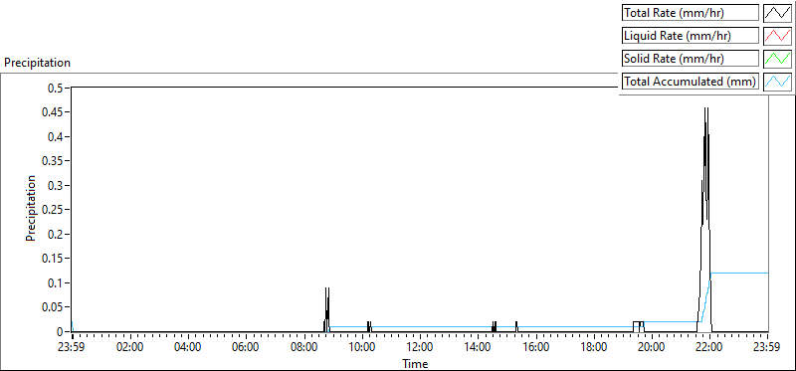Click the 12:00 time tick label
The image size is (796, 371).
coord(420,348)
